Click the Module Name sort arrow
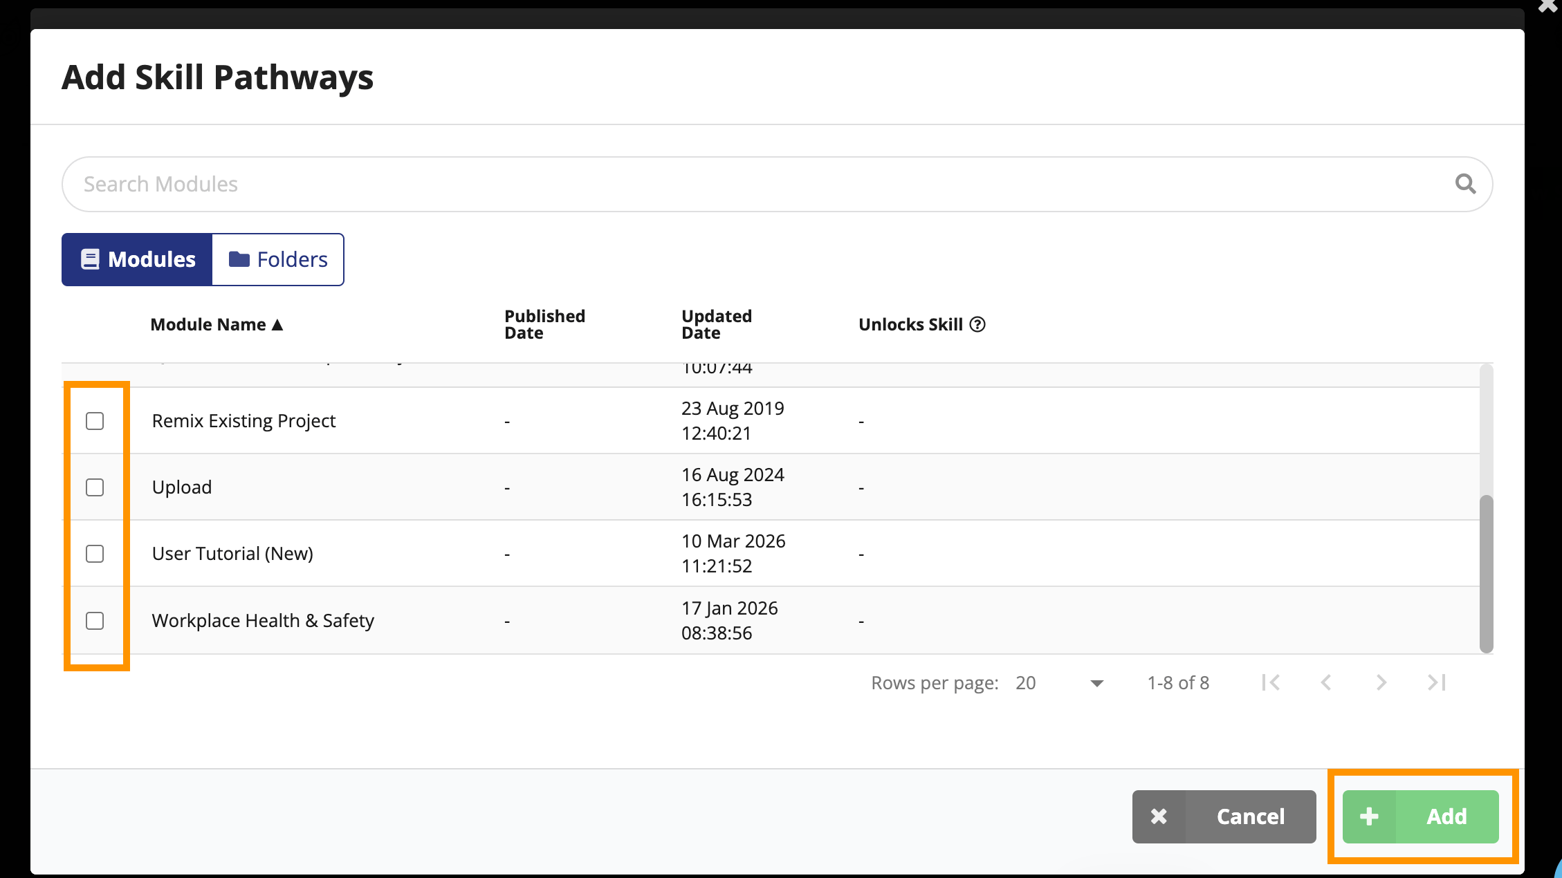The height and width of the screenshot is (878, 1562). pos(277,324)
